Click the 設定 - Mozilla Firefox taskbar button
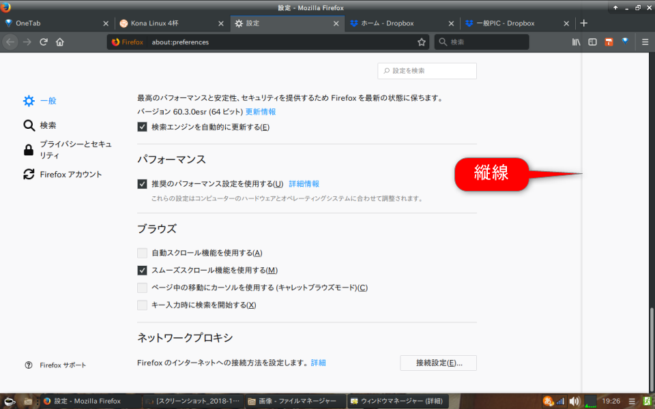655x409 pixels. click(91, 402)
